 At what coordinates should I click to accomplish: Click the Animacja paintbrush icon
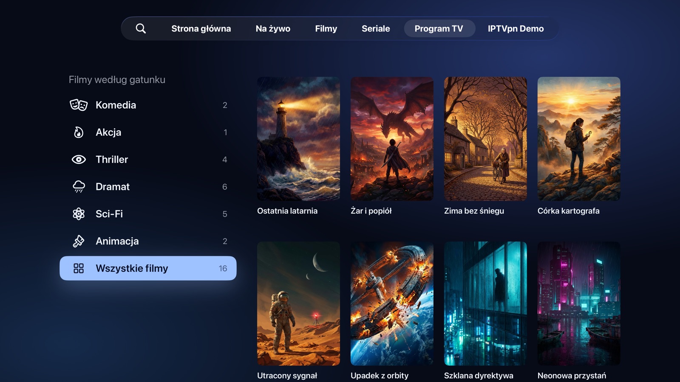click(79, 241)
